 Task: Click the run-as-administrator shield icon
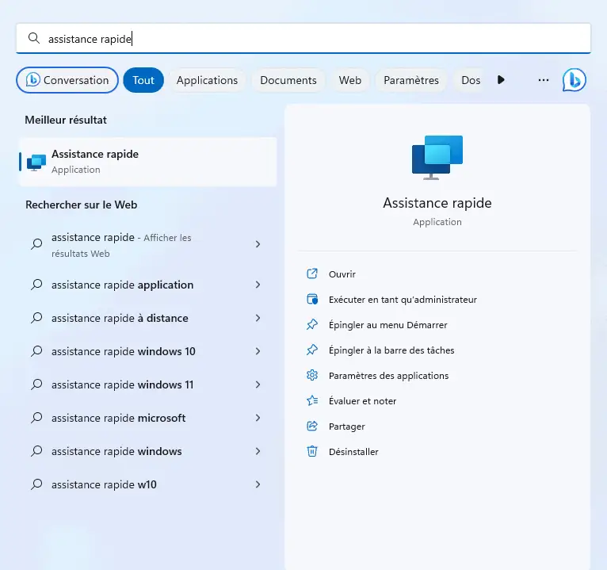pos(312,300)
